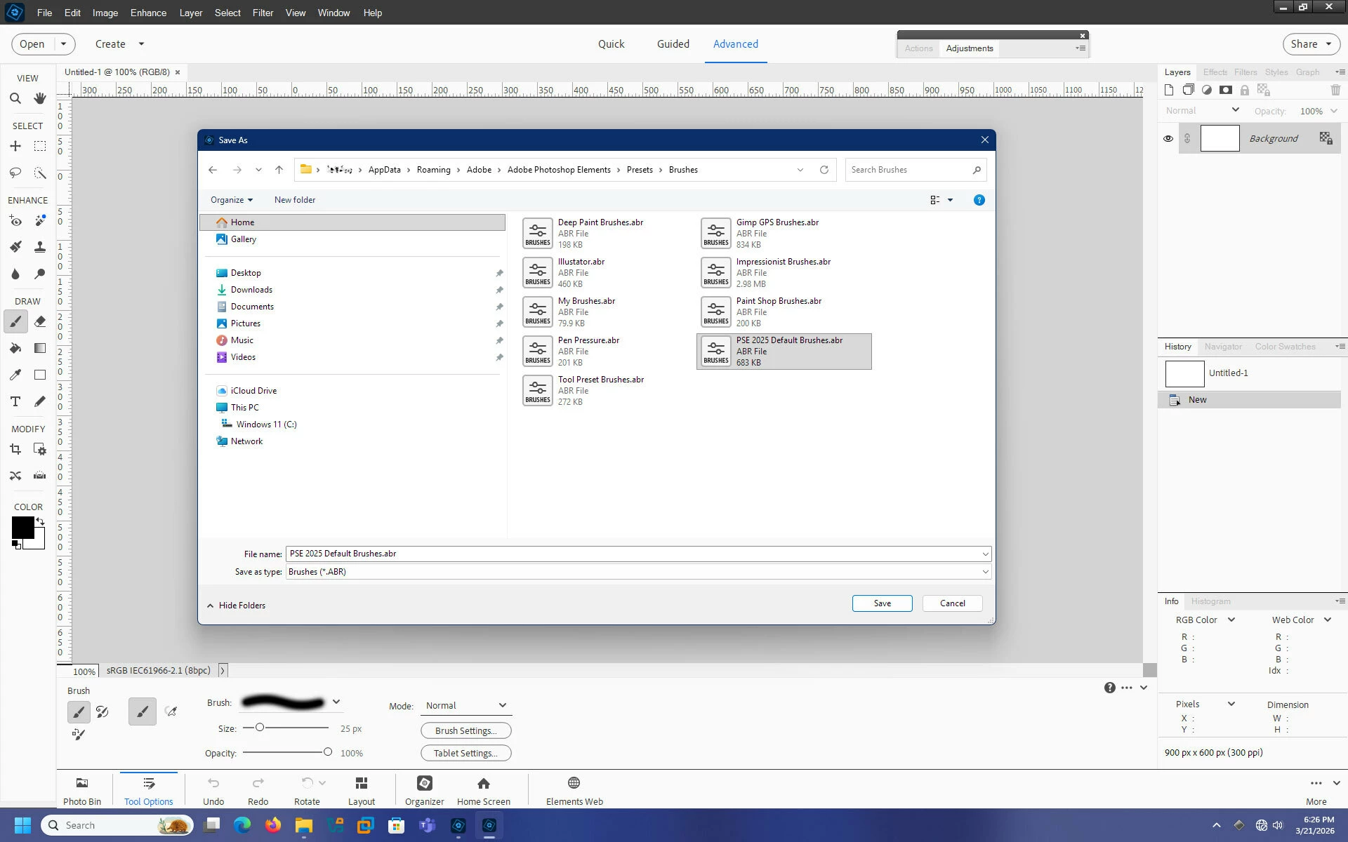Select the Zoom tool in toolbox
The height and width of the screenshot is (842, 1348).
tap(15, 99)
